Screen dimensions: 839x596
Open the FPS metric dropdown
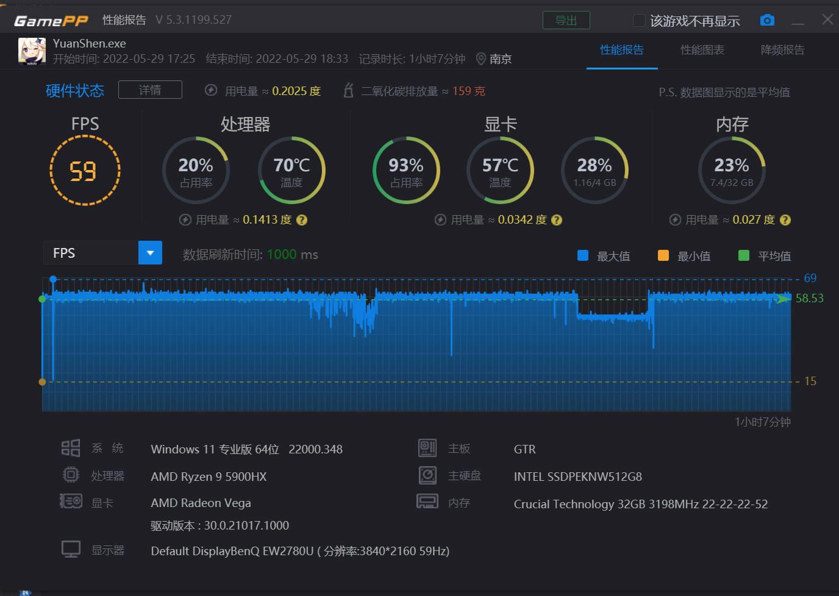tap(91, 252)
